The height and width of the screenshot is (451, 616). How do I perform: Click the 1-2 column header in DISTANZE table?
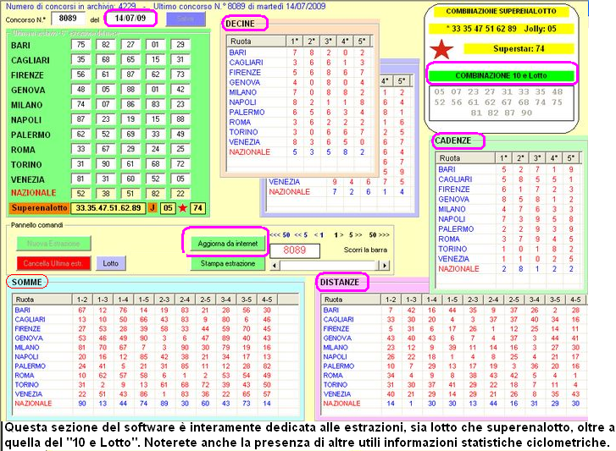(391, 300)
